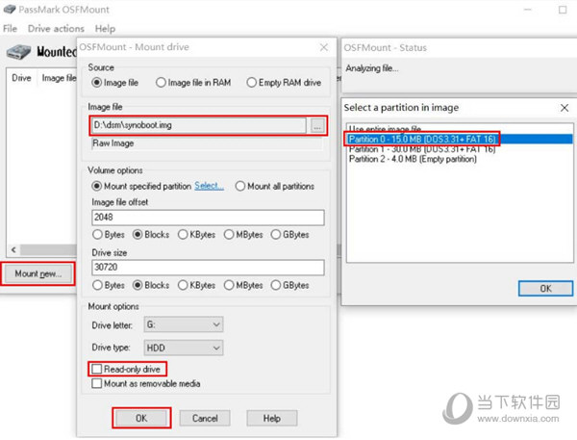Image resolution: width=577 pixels, height=440 pixels.
Task: Close the Select a partition dialog
Action: (x=564, y=108)
